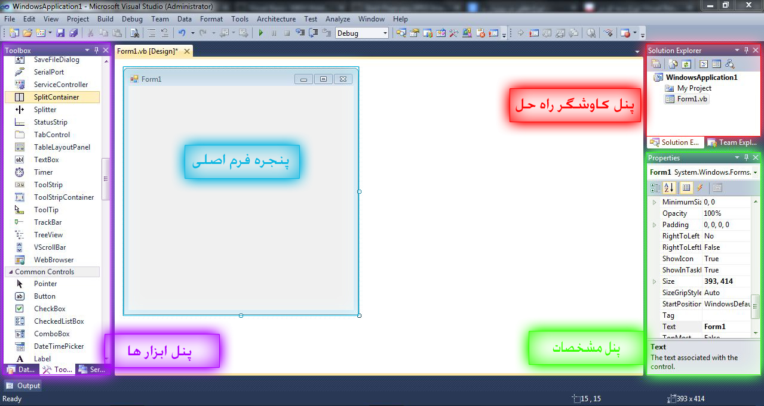Show events with the lightning bolt icon
Screen dimensions: 764x406
click(699, 188)
